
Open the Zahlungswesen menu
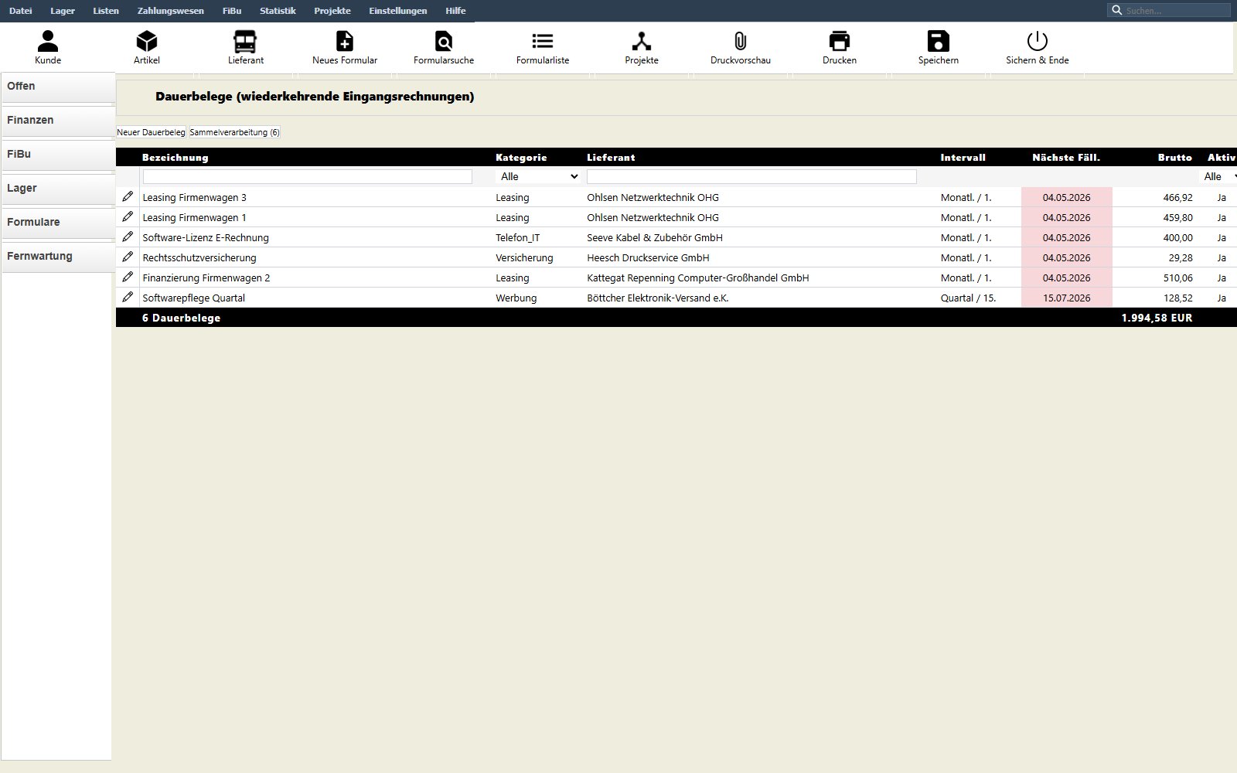(171, 11)
